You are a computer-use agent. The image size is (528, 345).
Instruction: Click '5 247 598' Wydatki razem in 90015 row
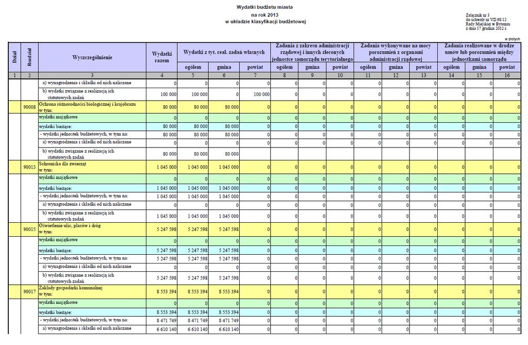[167, 229]
